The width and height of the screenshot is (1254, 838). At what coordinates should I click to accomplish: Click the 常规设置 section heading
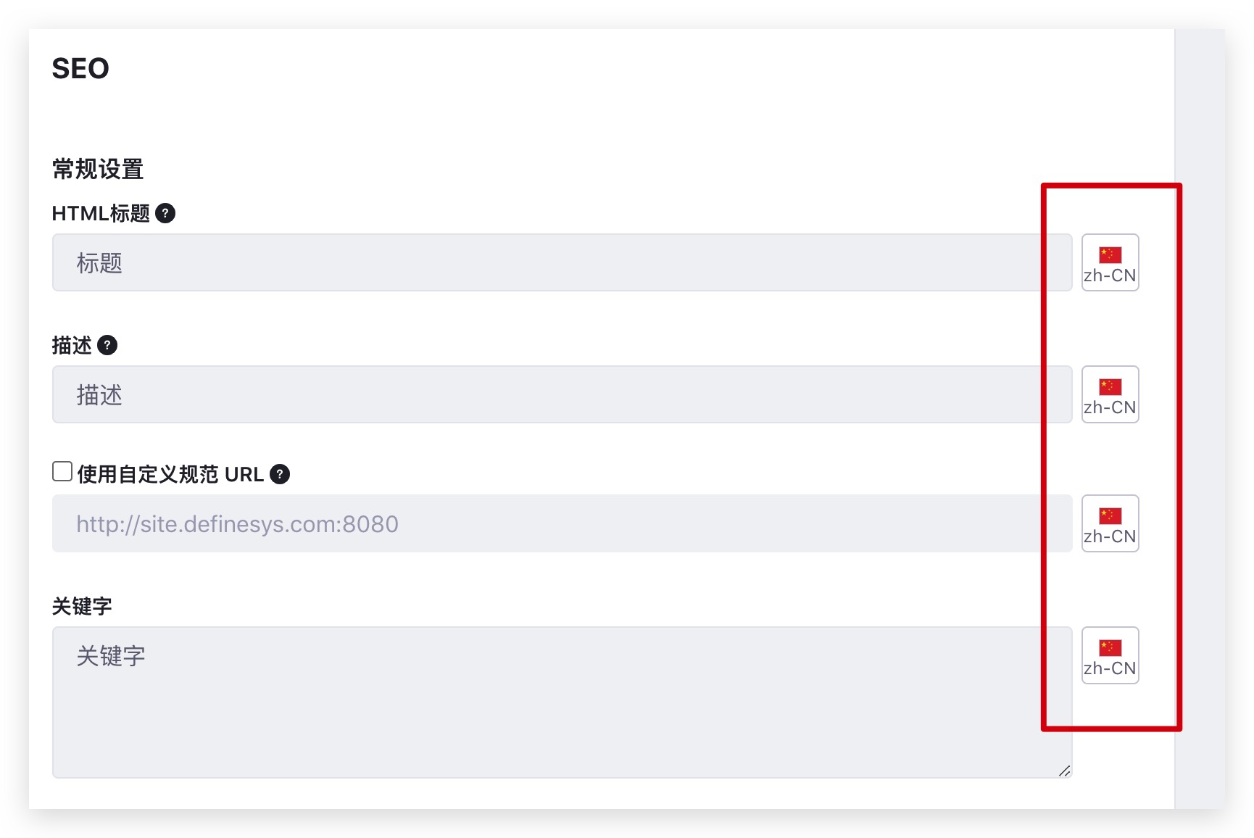point(98,169)
